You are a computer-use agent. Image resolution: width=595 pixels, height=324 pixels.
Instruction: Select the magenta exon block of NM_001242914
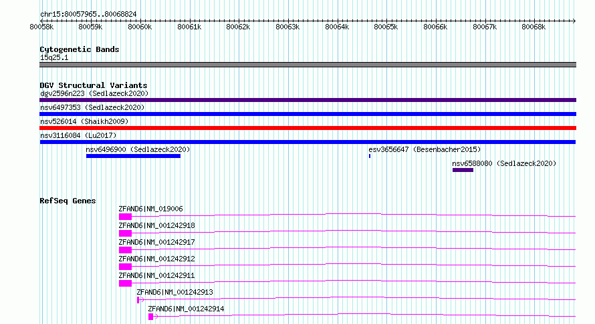point(150,317)
